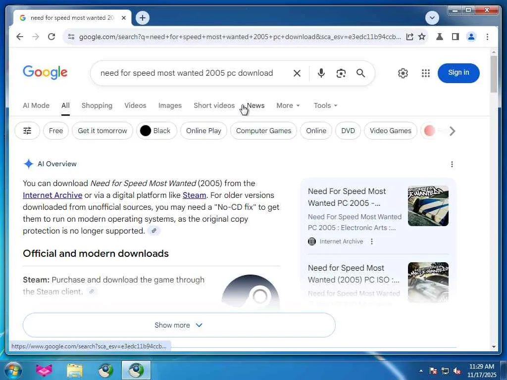
Task: Open AI Overview options menu
Action: [x=452, y=164]
